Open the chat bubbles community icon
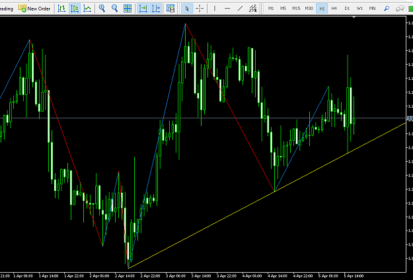The width and height of the screenshot is (413, 280). (400, 9)
